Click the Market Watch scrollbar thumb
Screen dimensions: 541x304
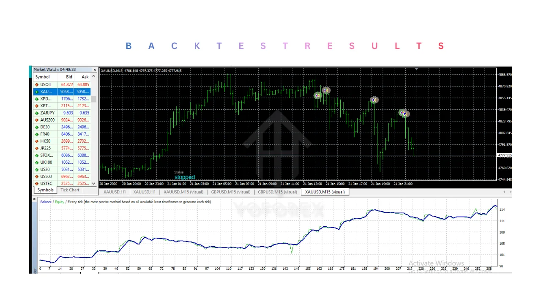pos(94,99)
